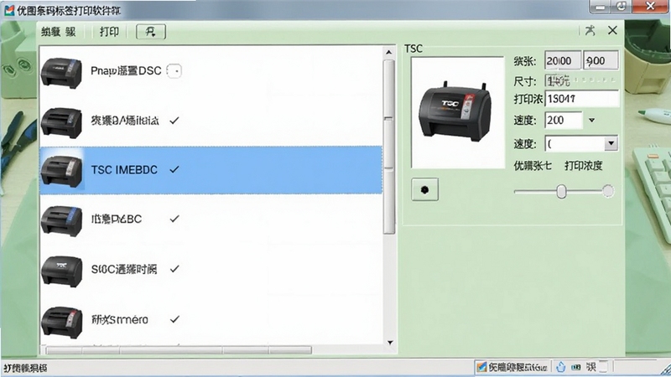The width and height of the screenshot is (671, 377).
Task: Select the TSC IMEBDC printer row
Action: [x=211, y=170]
